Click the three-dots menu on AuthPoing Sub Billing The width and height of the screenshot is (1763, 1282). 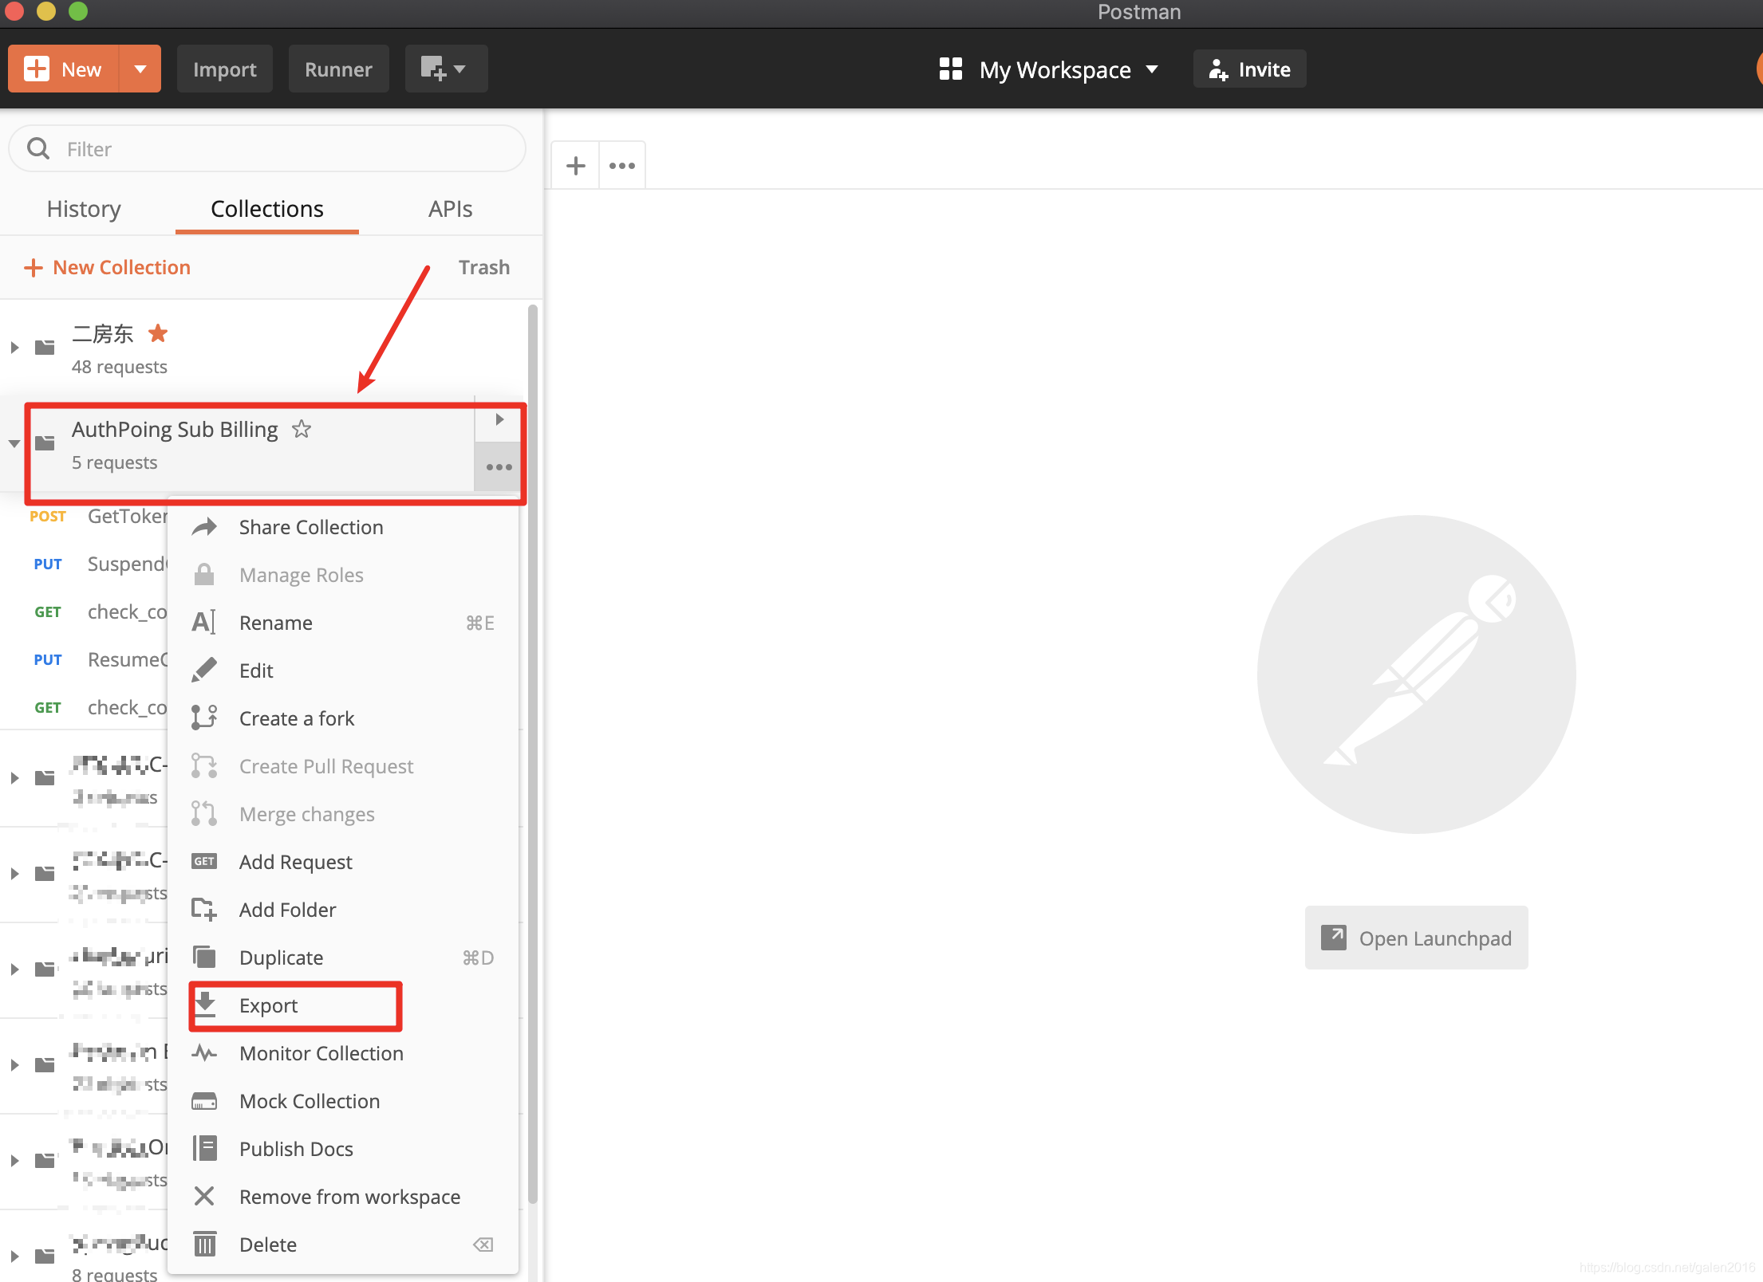(499, 467)
